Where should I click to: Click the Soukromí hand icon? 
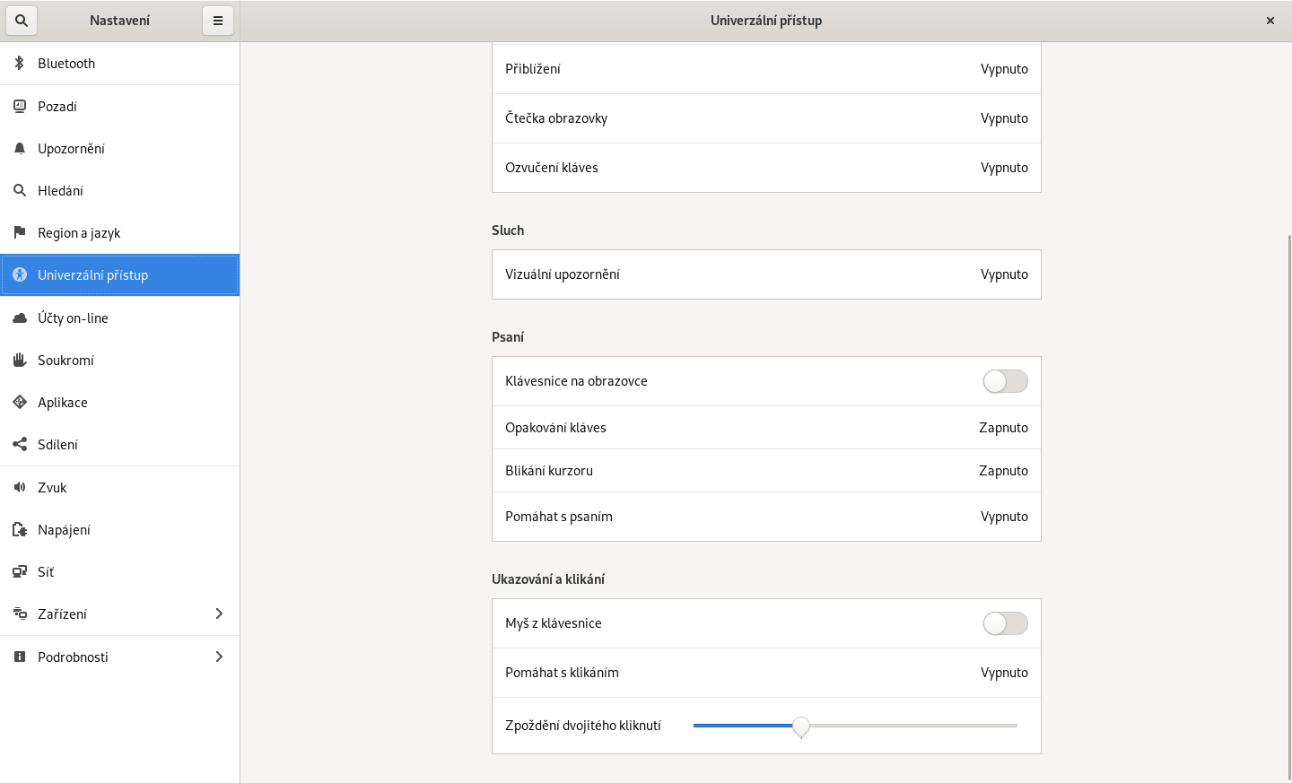(20, 361)
